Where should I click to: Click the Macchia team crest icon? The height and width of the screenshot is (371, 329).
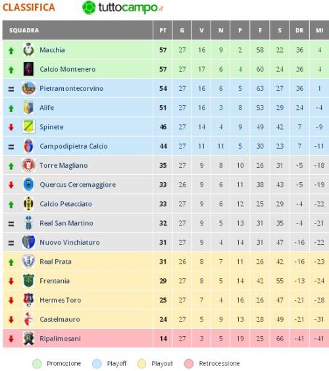(x=28, y=49)
